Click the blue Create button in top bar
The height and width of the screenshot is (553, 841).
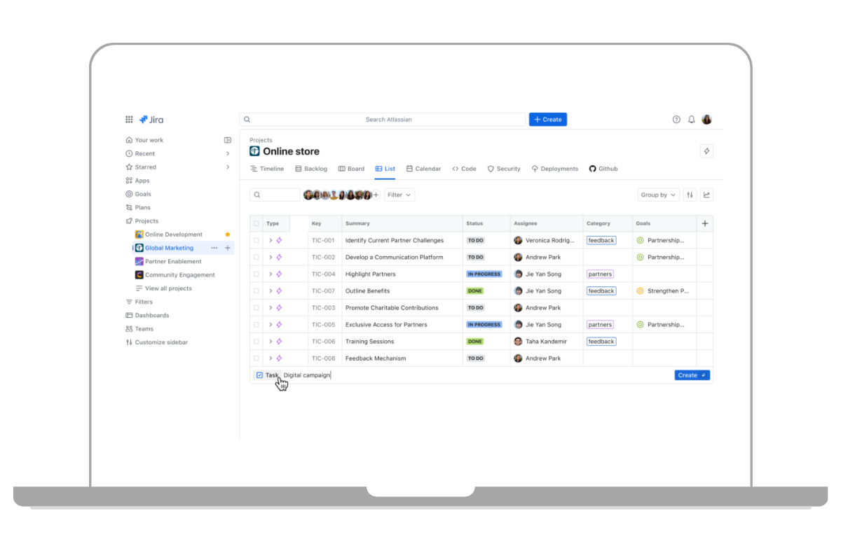(x=547, y=120)
